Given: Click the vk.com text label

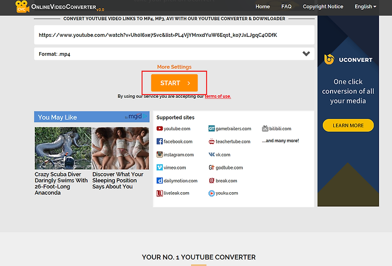Looking at the screenshot, I should pyautogui.click(x=223, y=155).
